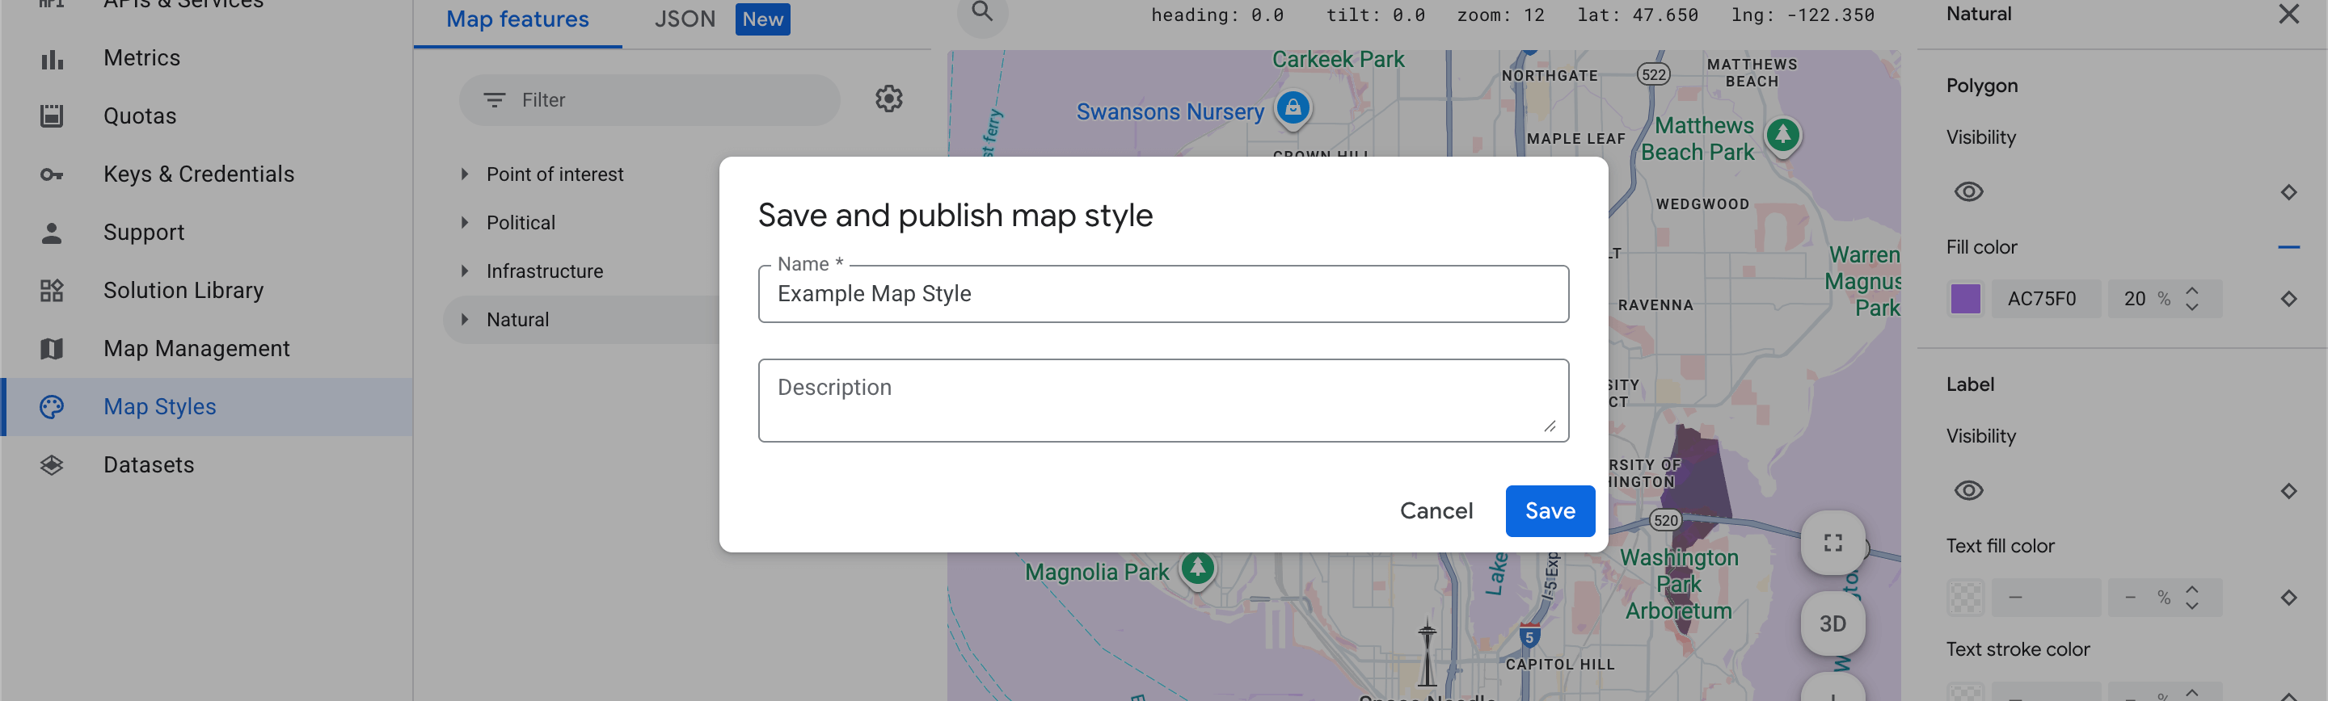Click the Swansons Nursery map pin
The width and height of the screenshot is (2328, 701).
coord(1293,109)
